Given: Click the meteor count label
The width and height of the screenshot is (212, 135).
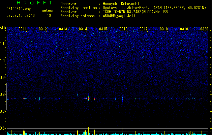Looking at the screenshot, I should tap(48, 10).
